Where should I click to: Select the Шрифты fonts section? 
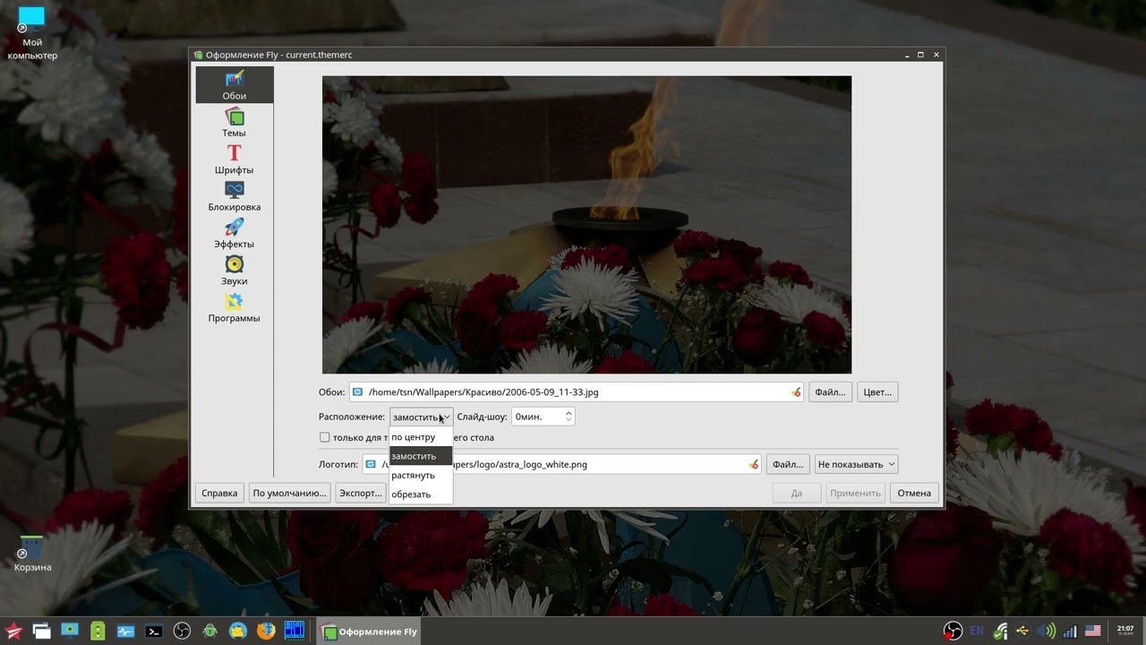pyautogui.click(x=234, y=159)
